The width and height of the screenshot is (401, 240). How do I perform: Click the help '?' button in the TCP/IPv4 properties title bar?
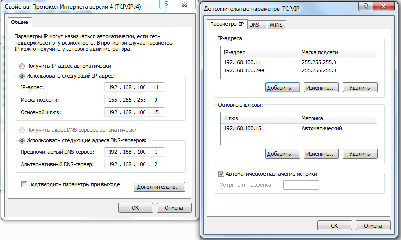167,4
